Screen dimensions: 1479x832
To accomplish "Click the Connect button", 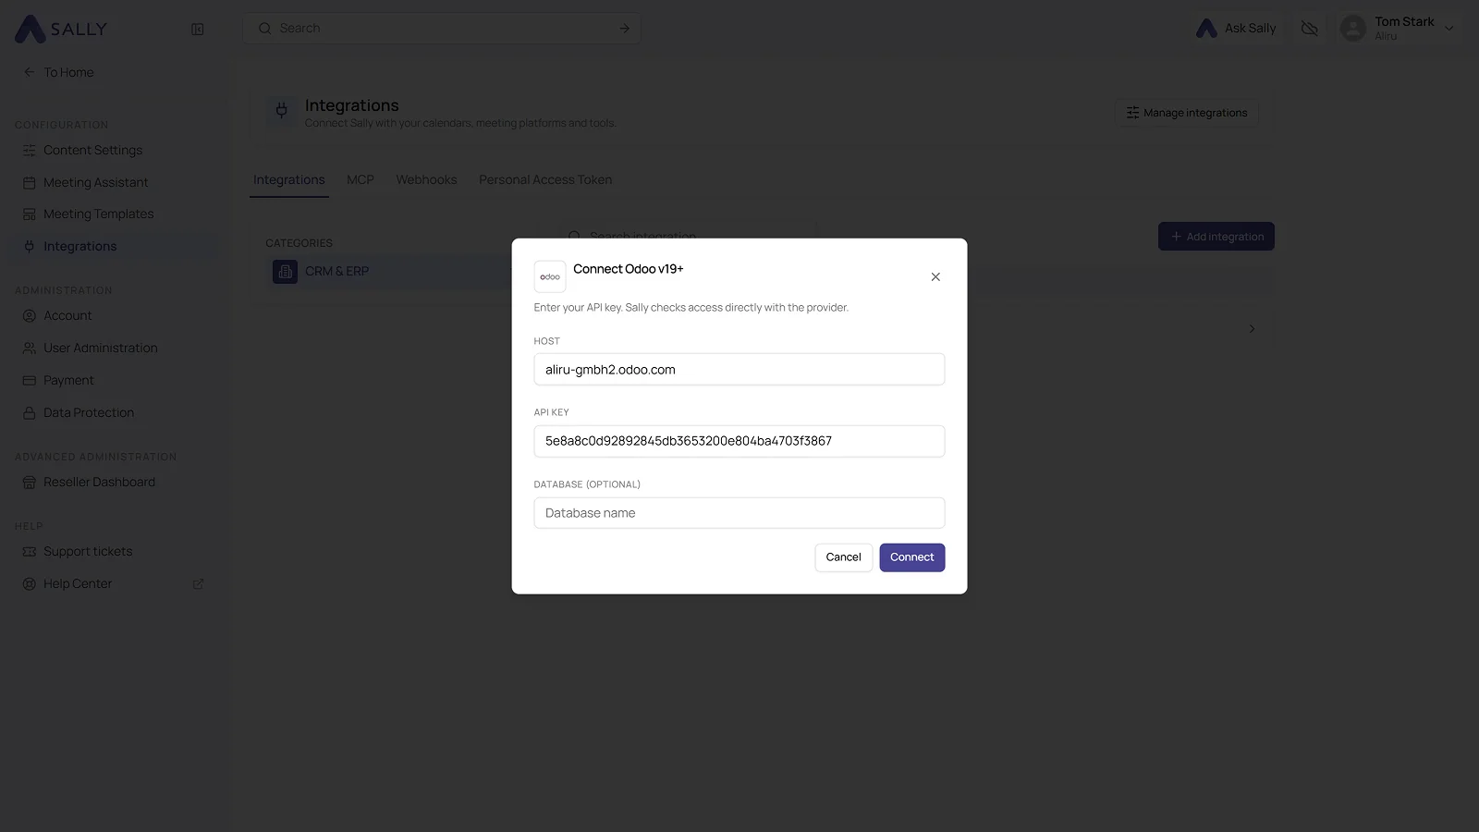I will pyautogui.click(x=911, y=557).
